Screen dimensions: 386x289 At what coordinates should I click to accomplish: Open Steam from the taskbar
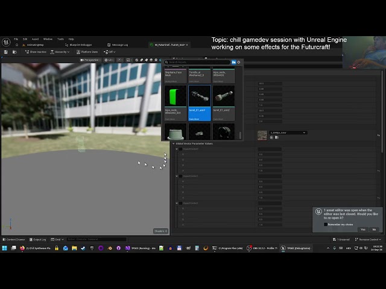[83, 248]
